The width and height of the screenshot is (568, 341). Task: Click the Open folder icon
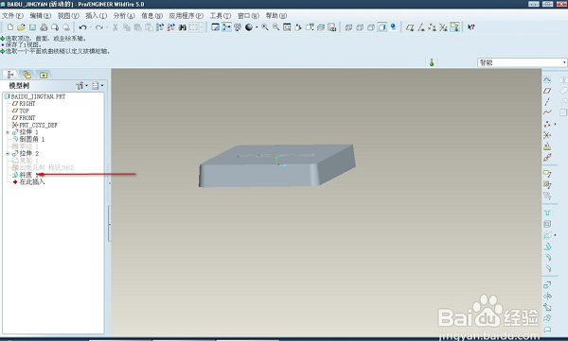tap(21, 27)
